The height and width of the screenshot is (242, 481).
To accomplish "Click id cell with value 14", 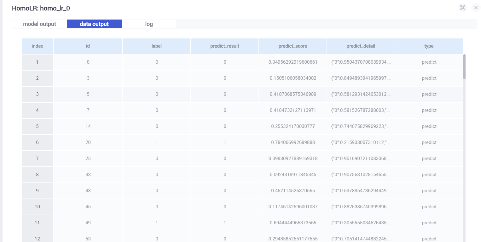I will pyautogui.click(x=88, y=126).
